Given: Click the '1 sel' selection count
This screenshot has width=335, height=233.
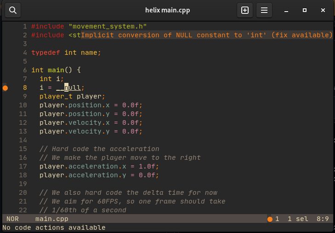Looking at the screenshot, I should [x=298, y=219].
